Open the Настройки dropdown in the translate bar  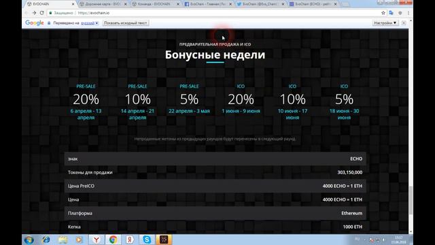385,22
